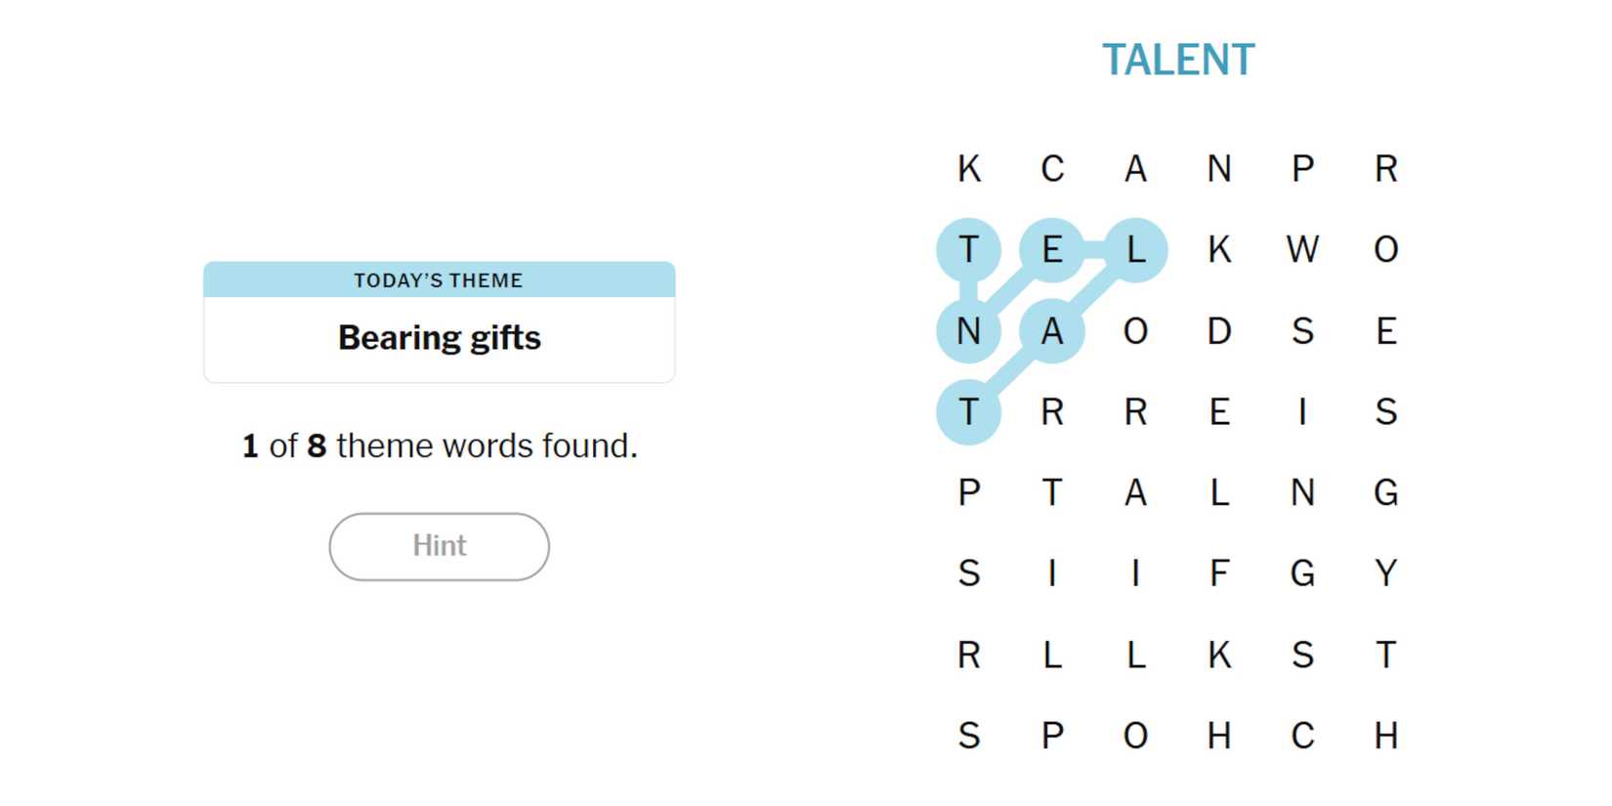The height and width of the screenshot is (806, 1612).
Task: Click the Today's Theme header
Action: [439, 280]
